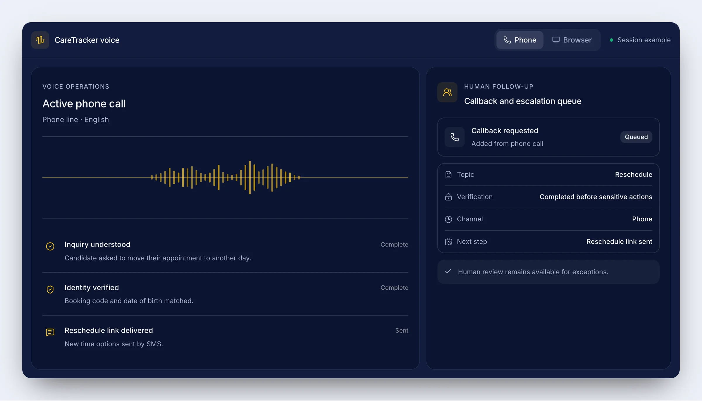Click the Phone channel value

pos(642,219)
